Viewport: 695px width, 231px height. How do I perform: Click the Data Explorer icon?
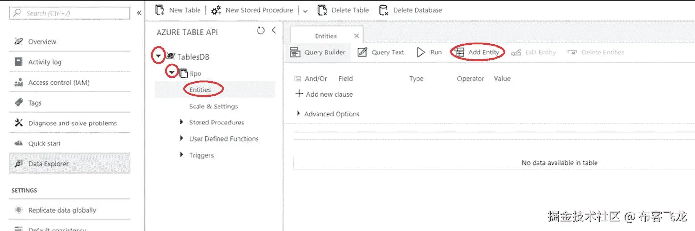coord(19,164)
